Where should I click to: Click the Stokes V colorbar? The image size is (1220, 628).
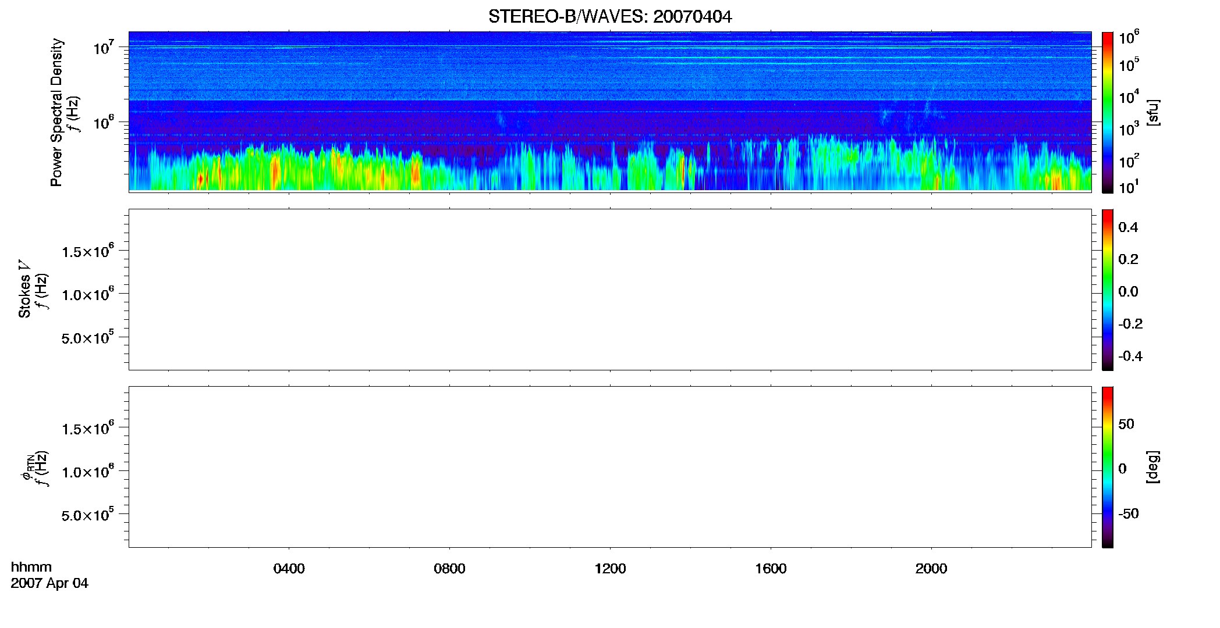coord(1107,290)
